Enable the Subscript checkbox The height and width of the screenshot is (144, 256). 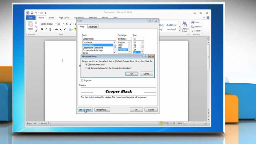(82, 80)
